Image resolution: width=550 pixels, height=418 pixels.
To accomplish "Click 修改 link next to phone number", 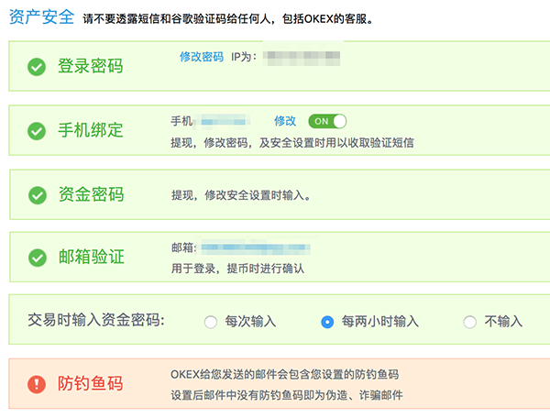I will coord(285,121).
